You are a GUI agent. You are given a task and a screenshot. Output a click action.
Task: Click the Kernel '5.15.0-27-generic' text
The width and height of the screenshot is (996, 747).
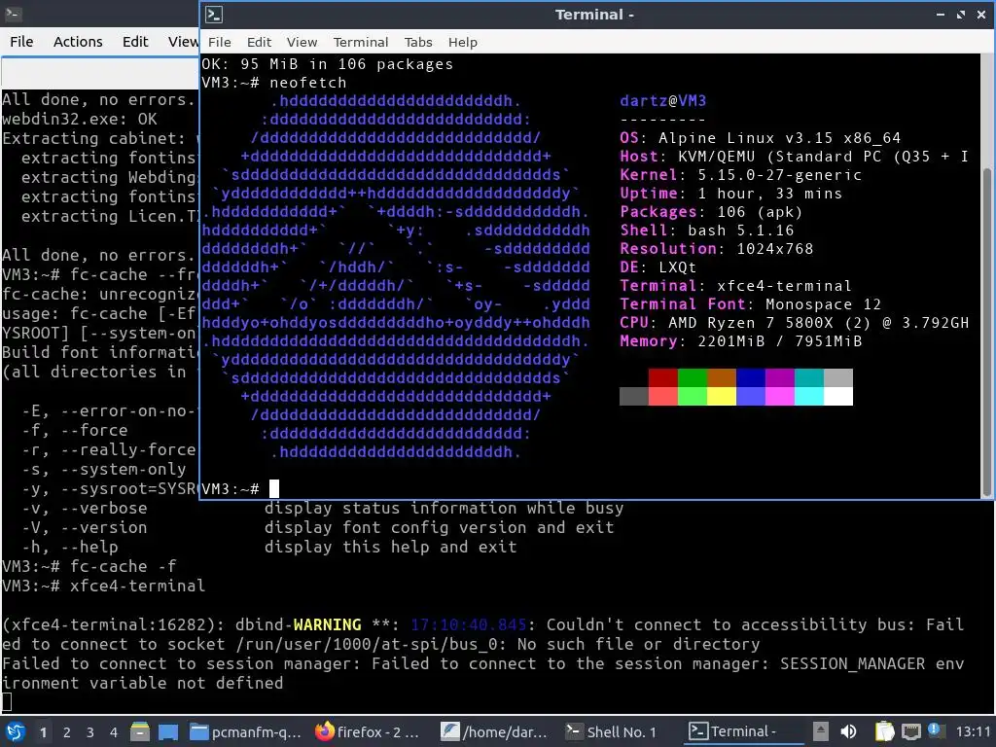click(x=779, y=175)
